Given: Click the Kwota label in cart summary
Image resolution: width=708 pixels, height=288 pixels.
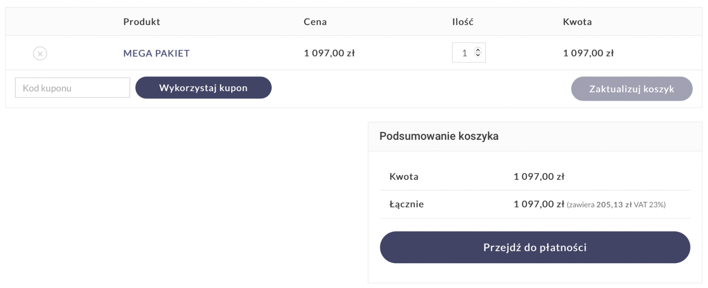Looking at the screenshot, I should point(404,177).
